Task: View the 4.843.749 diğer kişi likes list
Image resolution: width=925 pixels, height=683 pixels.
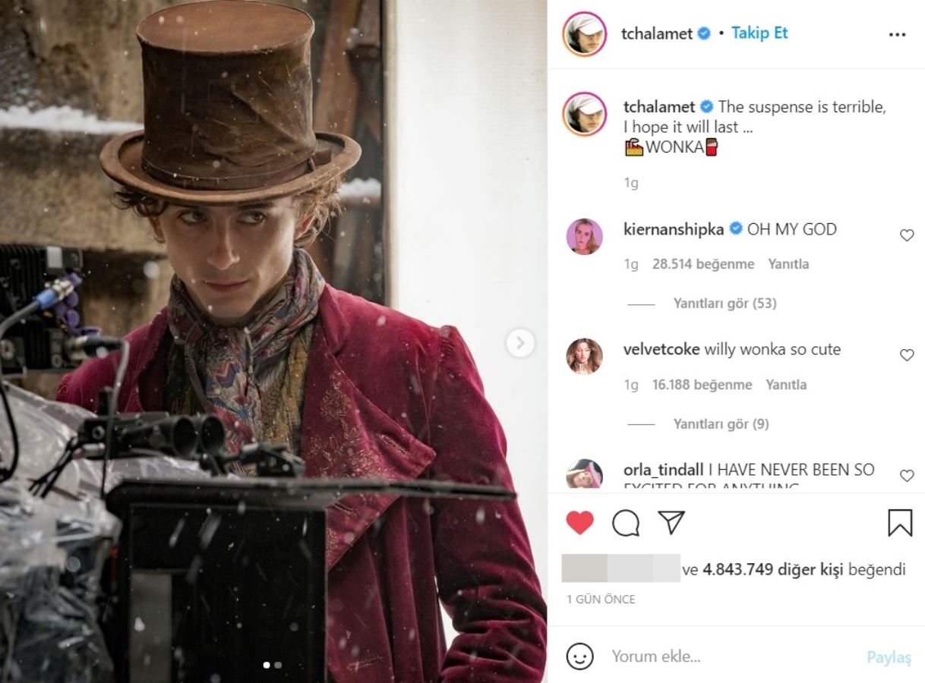Action: (x=773, y=569)
